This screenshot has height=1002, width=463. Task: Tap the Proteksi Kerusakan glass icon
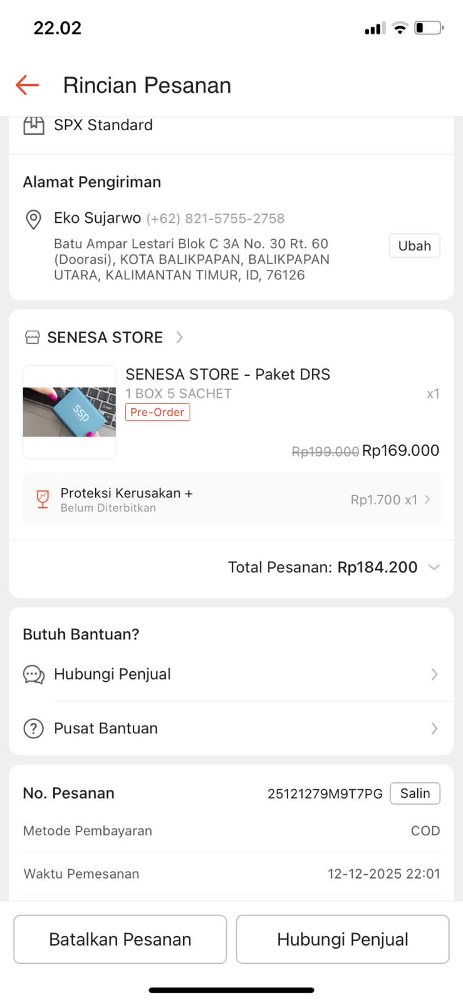pyautogui.click(x=43, y=499)
